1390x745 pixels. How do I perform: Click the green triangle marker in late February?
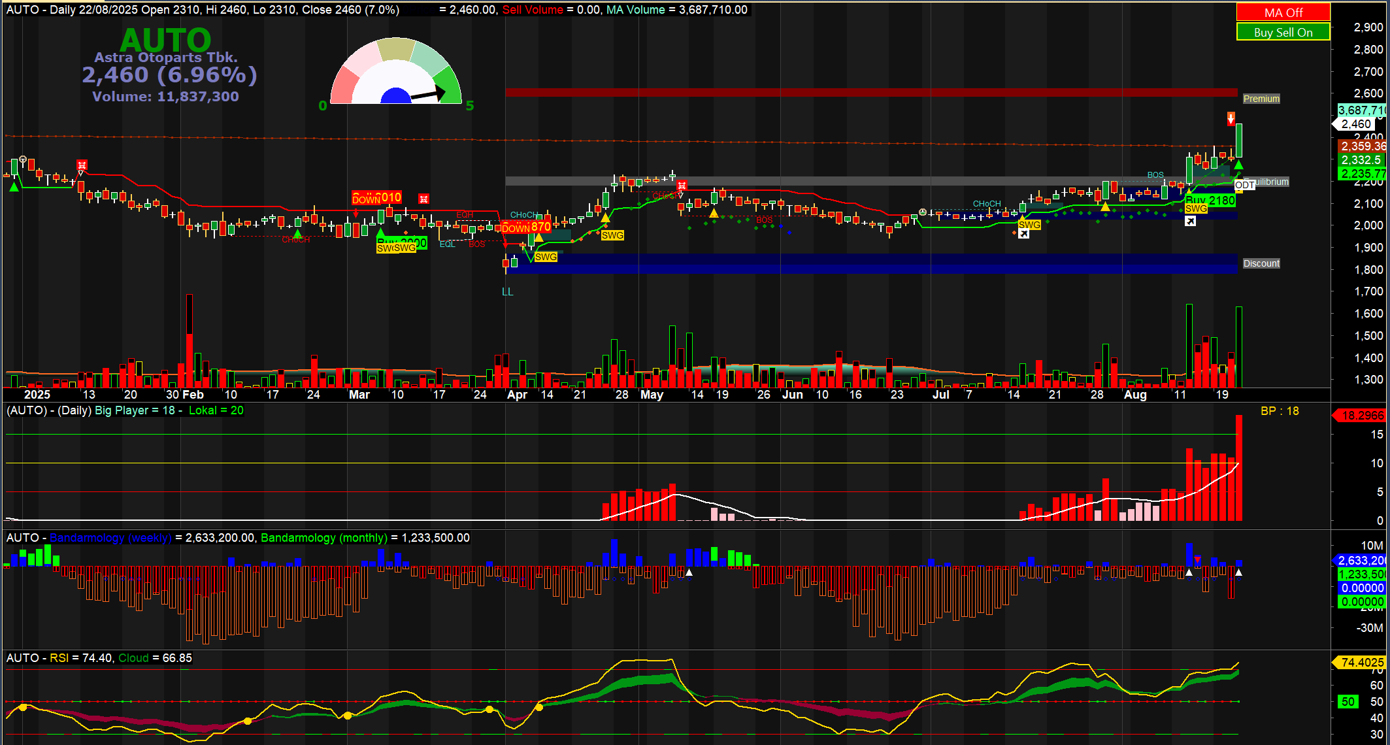[297, 233]
